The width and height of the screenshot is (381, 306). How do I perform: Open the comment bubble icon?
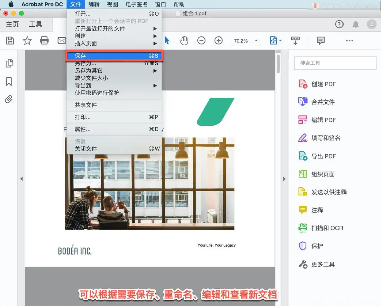[x=320, y=40]
